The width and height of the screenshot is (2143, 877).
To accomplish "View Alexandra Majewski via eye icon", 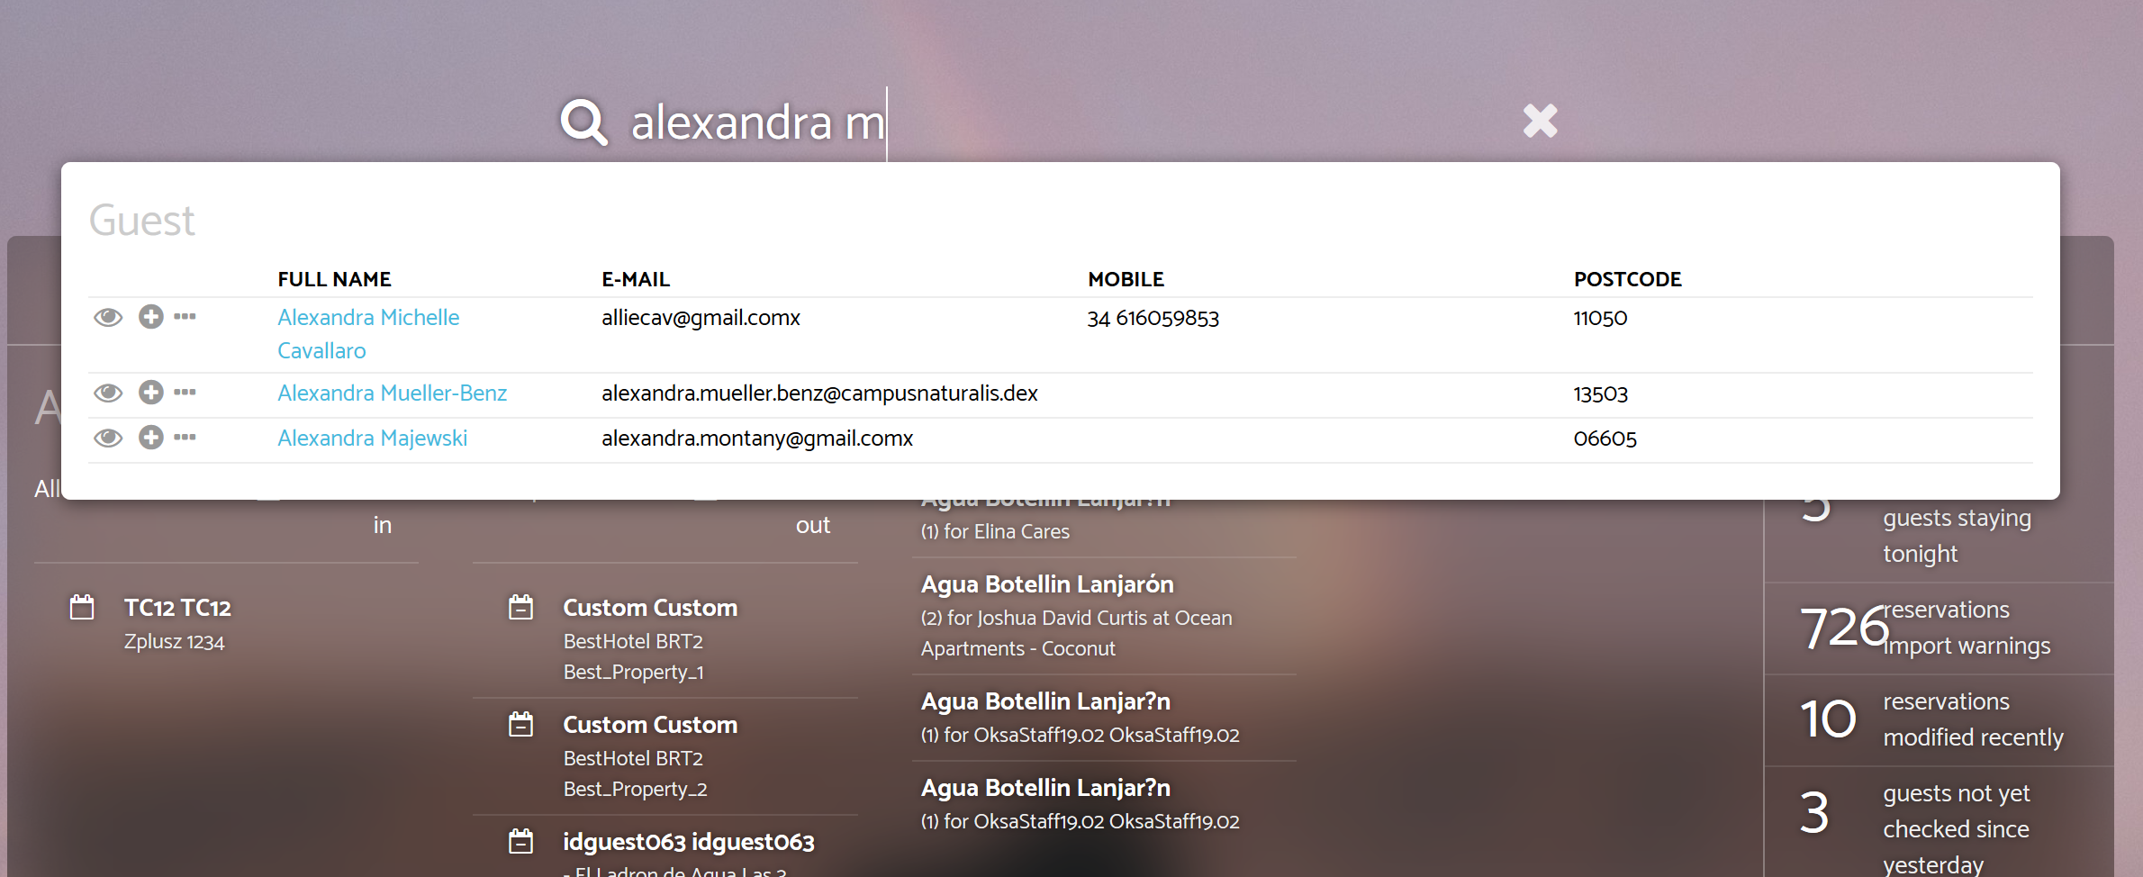I will (x=108, y=438).
